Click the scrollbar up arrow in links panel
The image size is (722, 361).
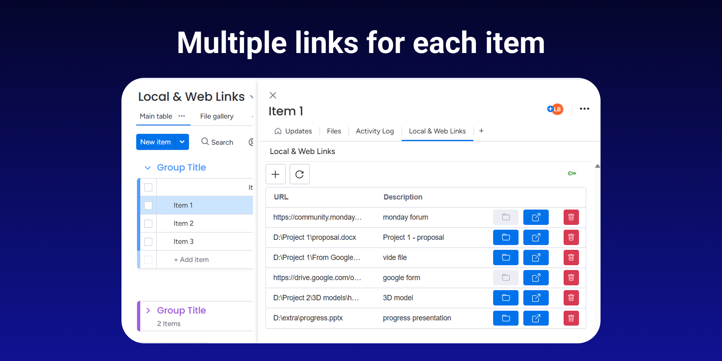(597, 166)
